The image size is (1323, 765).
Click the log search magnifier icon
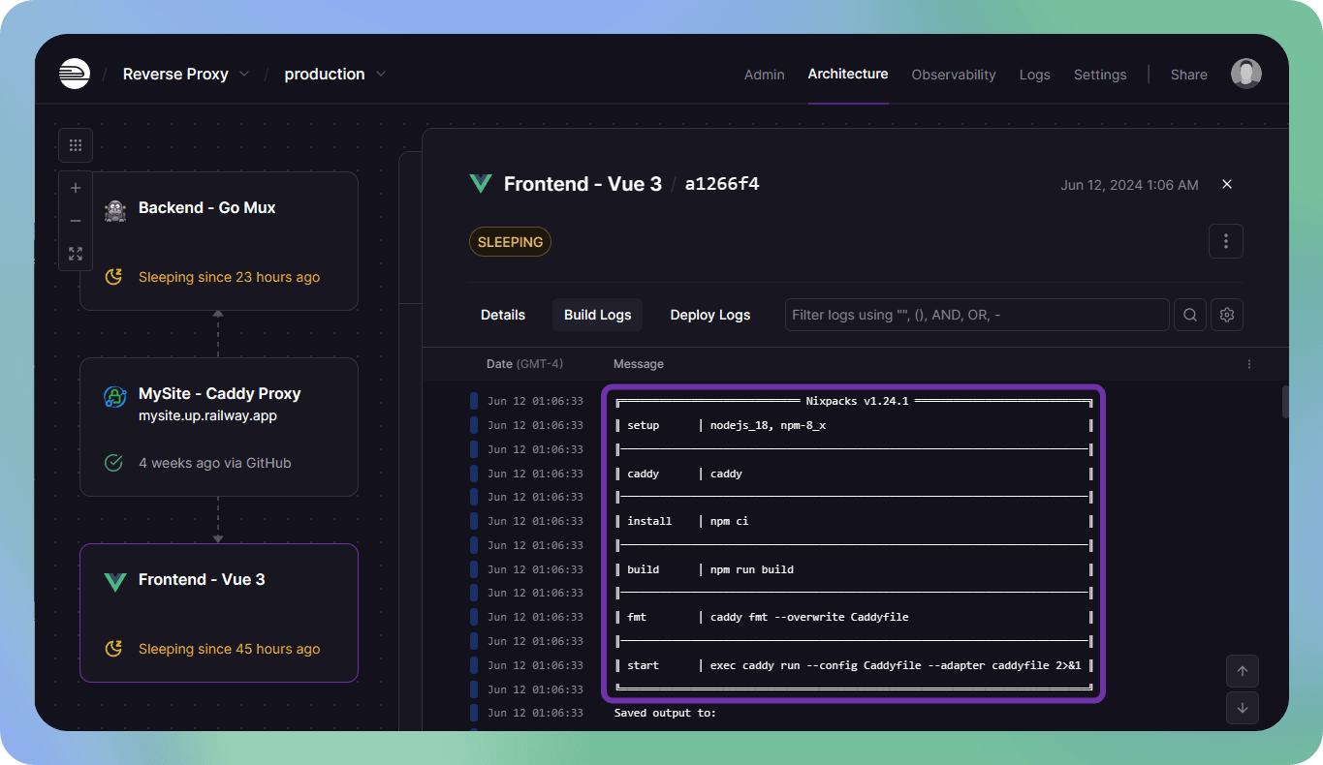pyautogui.click(x=1190, y=315)
